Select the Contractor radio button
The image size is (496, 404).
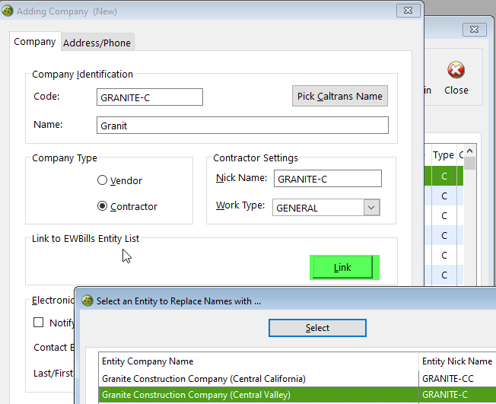point(102,206)
